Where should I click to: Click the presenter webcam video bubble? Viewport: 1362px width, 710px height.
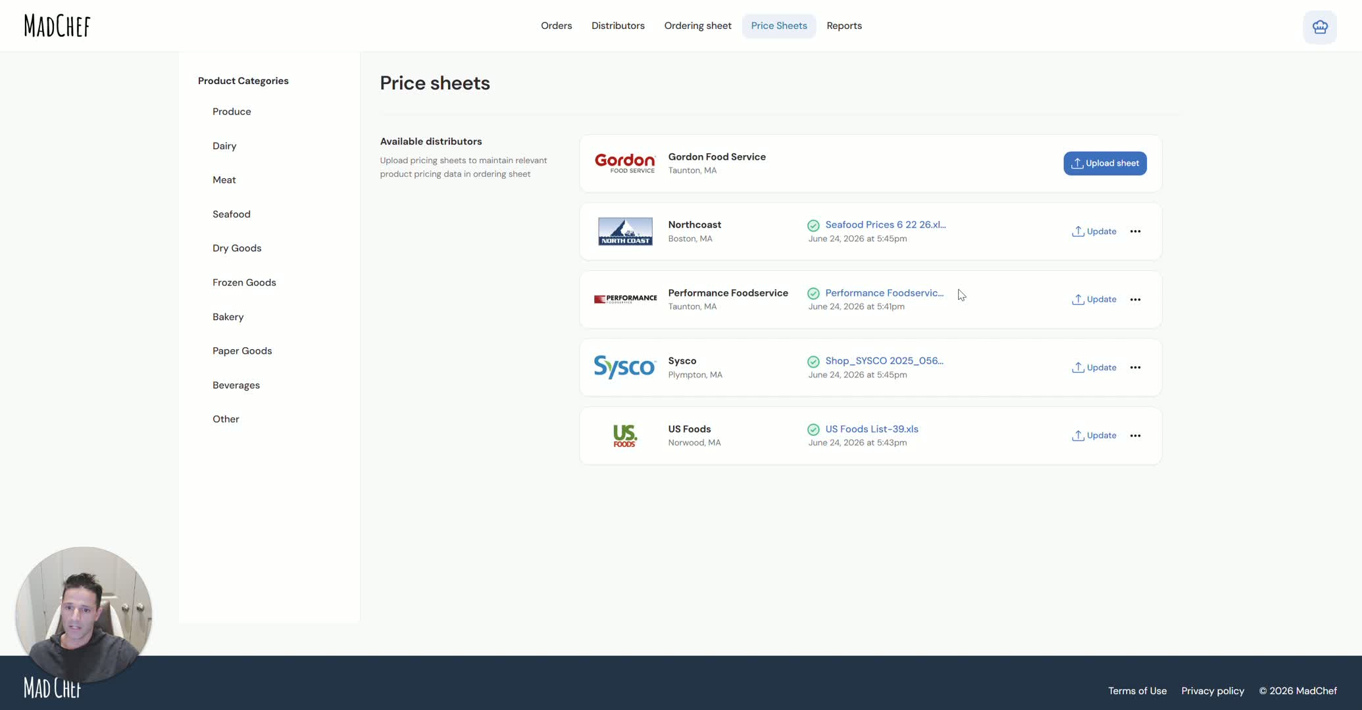pyautogui.click(x=84, y=615)
